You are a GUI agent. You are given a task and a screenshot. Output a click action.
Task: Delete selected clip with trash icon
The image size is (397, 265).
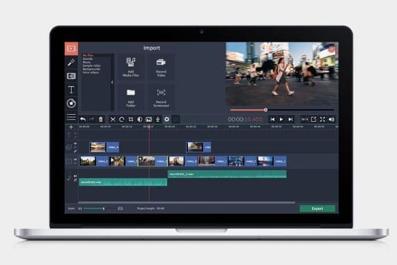(x=100, y=120)
